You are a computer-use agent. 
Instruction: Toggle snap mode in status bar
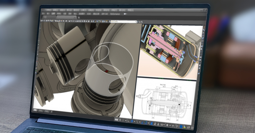click(x=123, y=120)
